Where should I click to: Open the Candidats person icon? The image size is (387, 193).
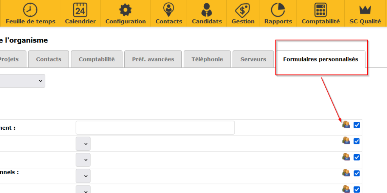click(207, 10)
